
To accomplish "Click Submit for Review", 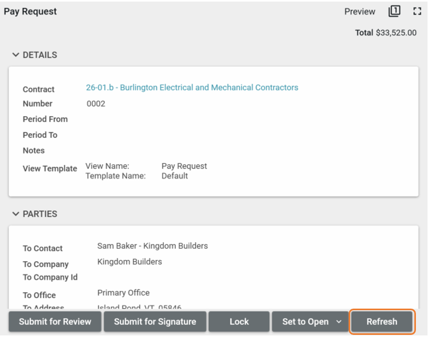I will point(55,322).
